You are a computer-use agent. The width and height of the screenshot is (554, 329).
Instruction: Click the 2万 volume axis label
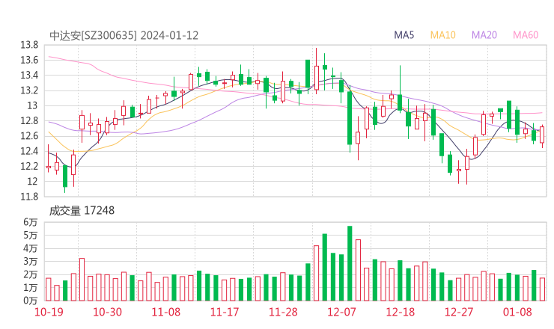coord(31,274)
